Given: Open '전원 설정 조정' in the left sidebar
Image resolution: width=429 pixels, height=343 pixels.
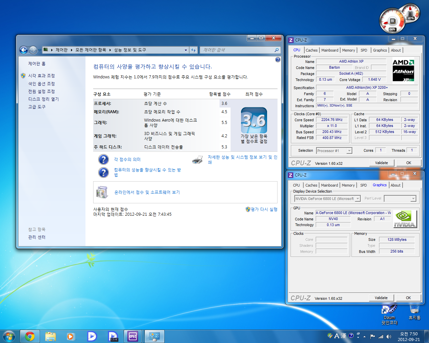Looking at the screenshot, I should 42,91.
